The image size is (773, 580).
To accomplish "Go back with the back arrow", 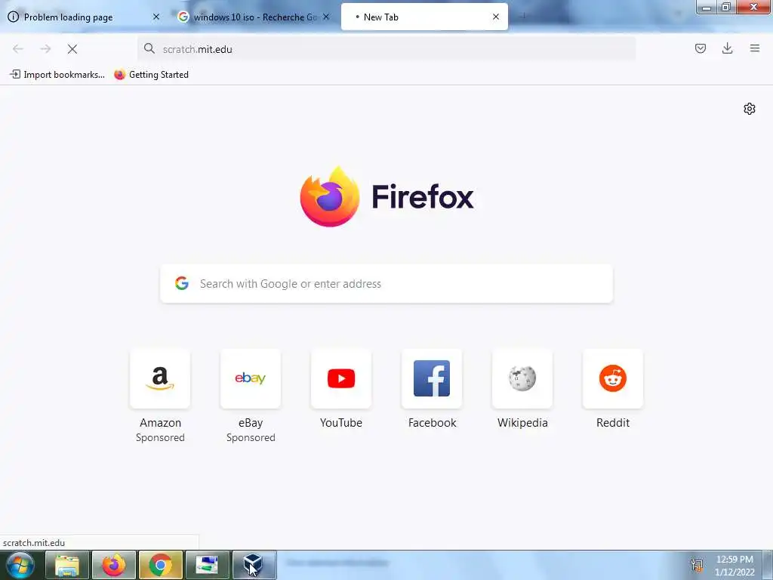I will [x=18, y=49].
